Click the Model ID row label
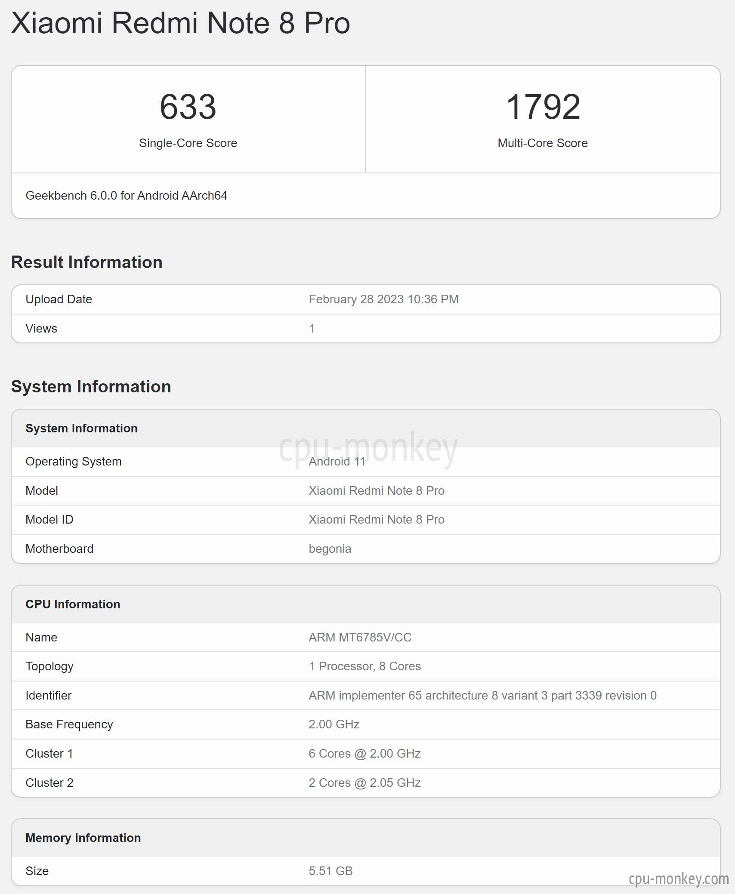Image resolution: width=735 pixels, height=894 pixels. tap(49, 519)
